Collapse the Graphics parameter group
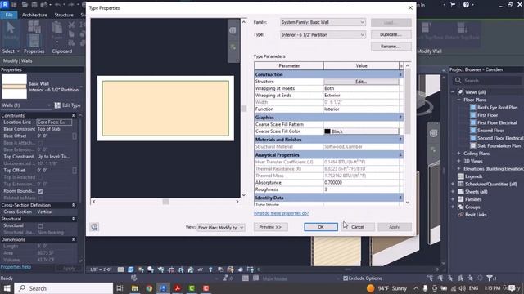Viewport: 524px width, 294px height. pyautogui.click(x=400, y=118)
